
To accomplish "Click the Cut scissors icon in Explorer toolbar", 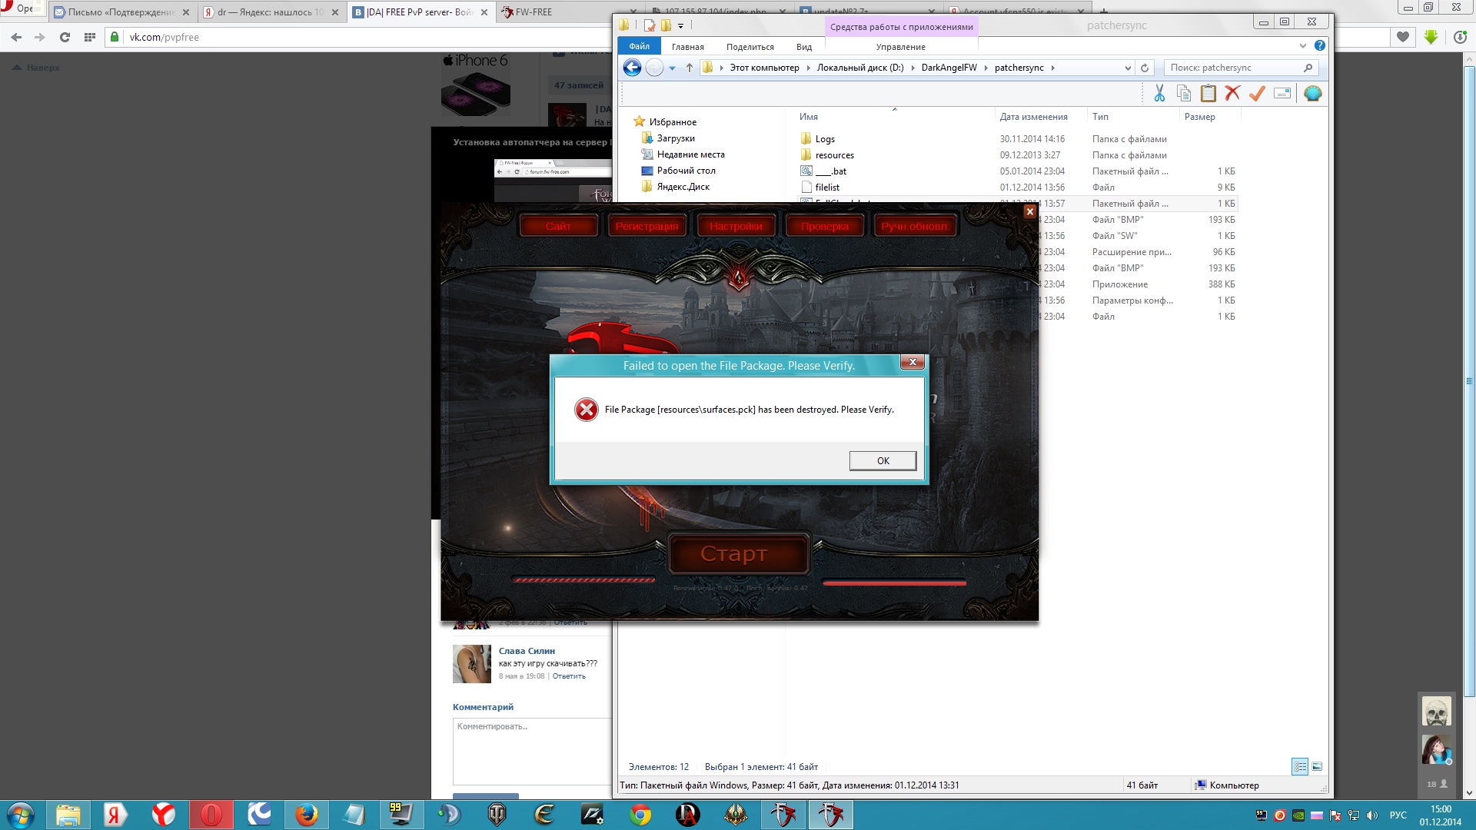I will pos(1159,94).
